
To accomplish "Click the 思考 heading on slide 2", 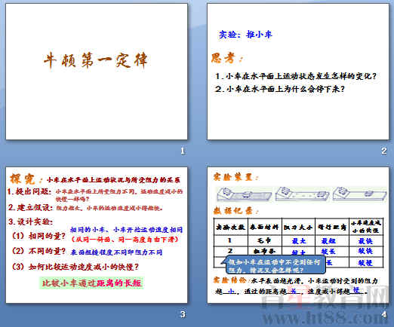I will (226, 58).
